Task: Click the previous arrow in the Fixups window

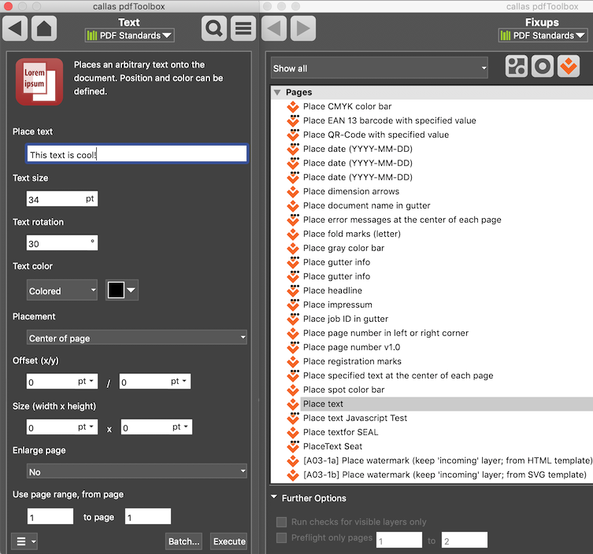Action: click(274, 28)
